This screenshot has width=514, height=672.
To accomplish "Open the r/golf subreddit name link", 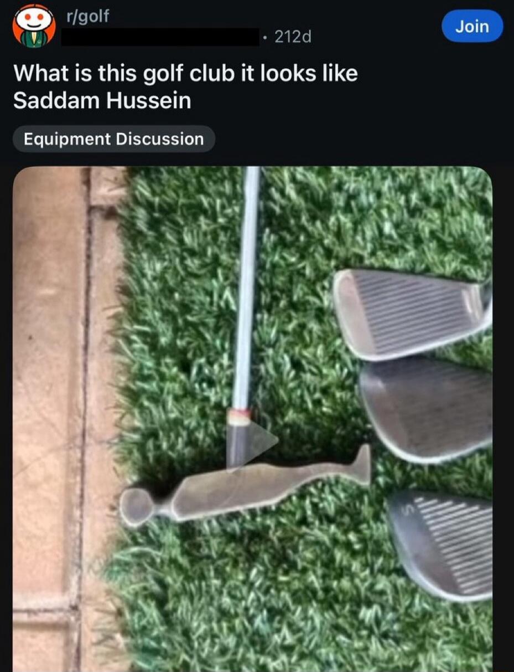I will tap(87, 17).
